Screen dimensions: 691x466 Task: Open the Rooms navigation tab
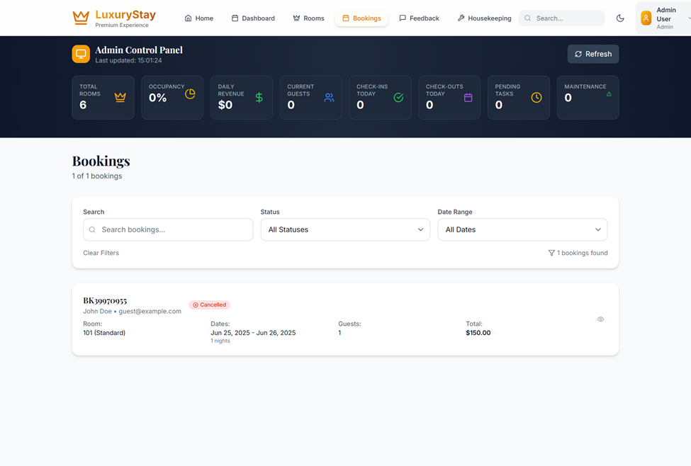point(308,18)
